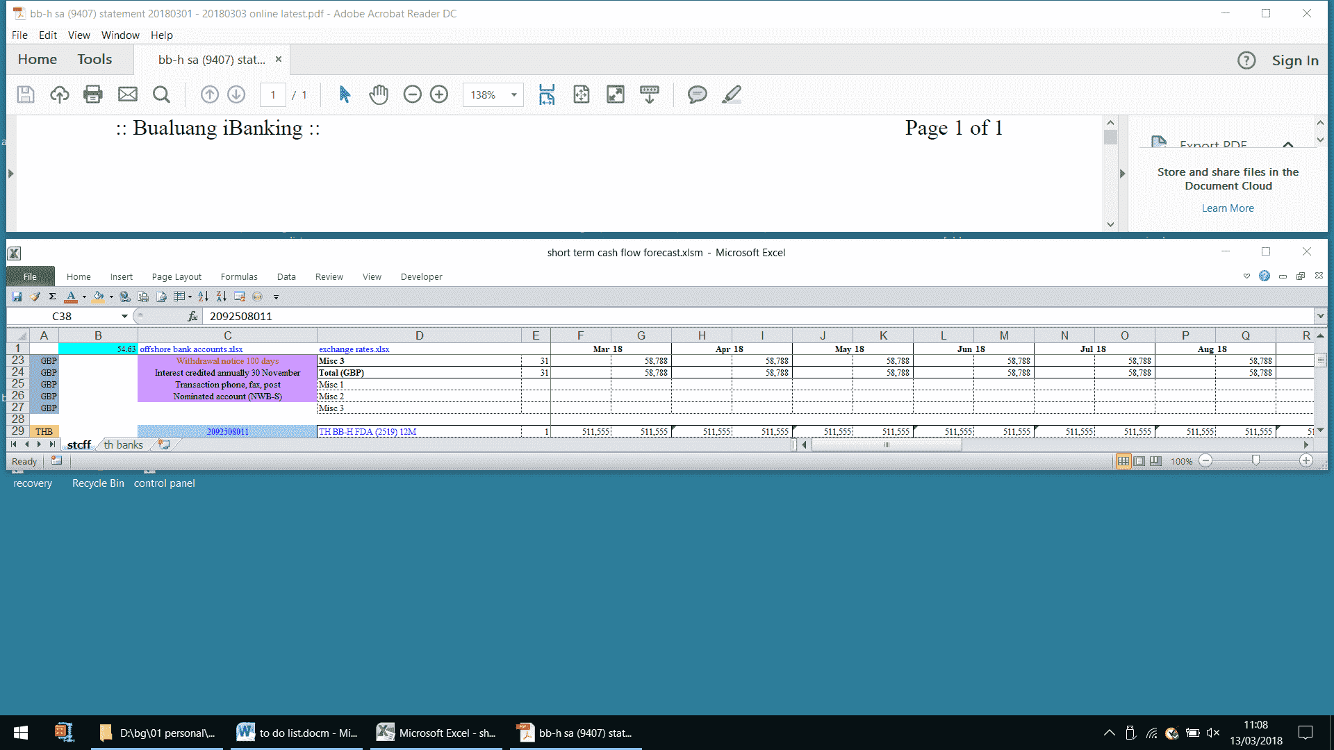Sort Z to A descending in Excel
The height and width of the screenshot is (750, 1334).
(x=222, y=297)
